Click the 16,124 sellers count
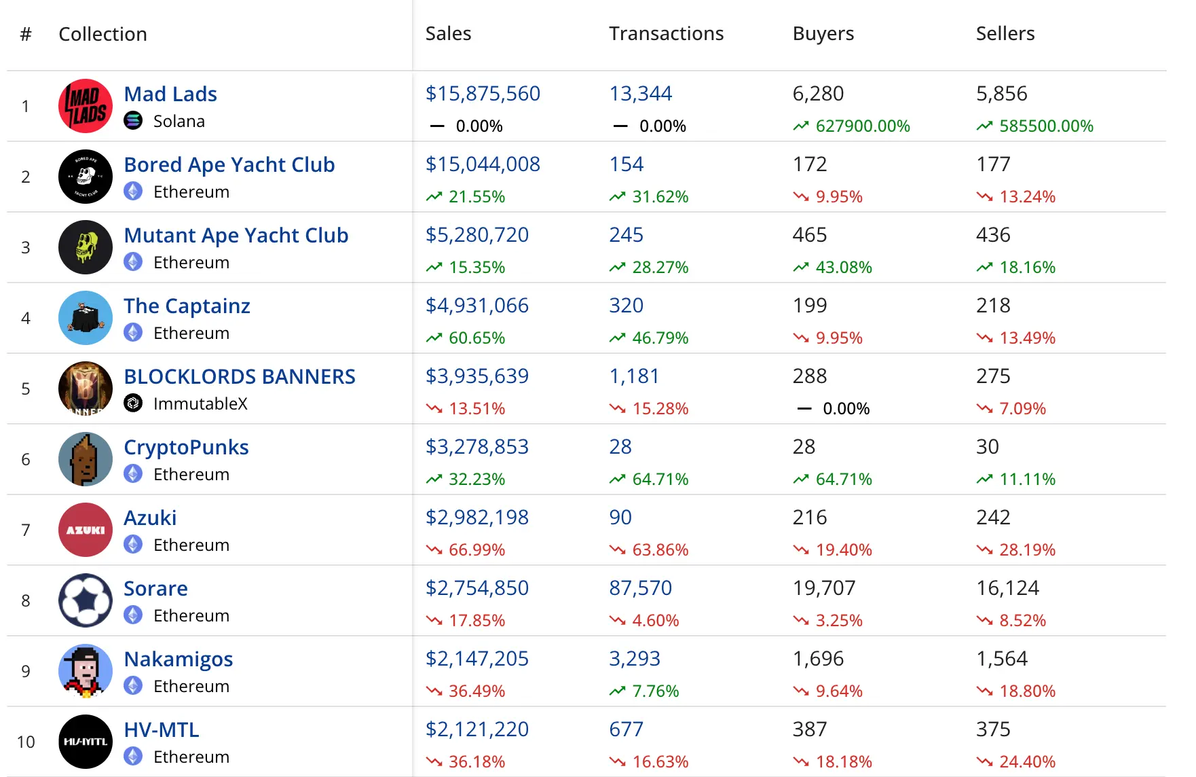 (x=1007, y=588)
